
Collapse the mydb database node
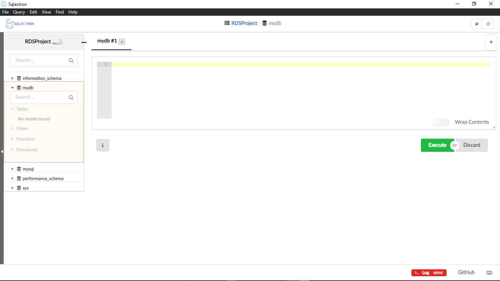(12, 88)
